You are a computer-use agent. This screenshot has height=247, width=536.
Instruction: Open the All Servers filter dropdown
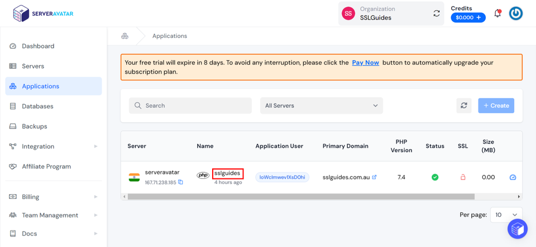(321, 105)
